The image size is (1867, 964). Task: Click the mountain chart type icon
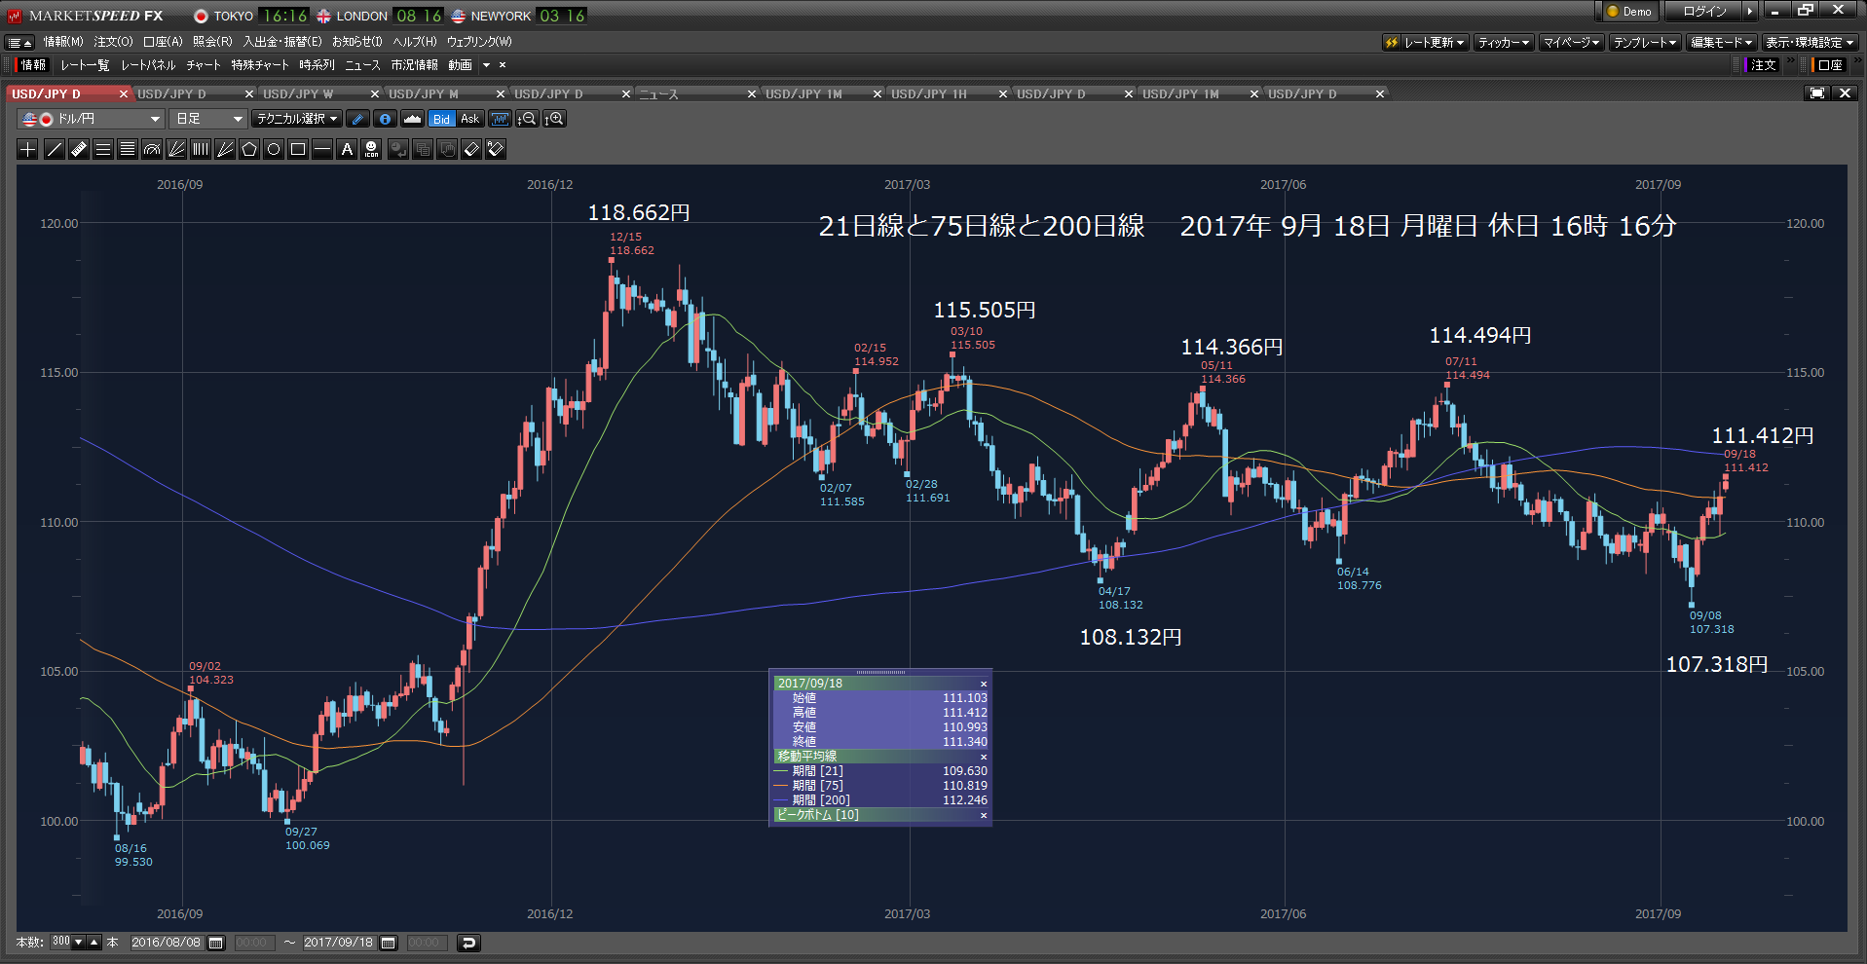(x=412, y=119)
